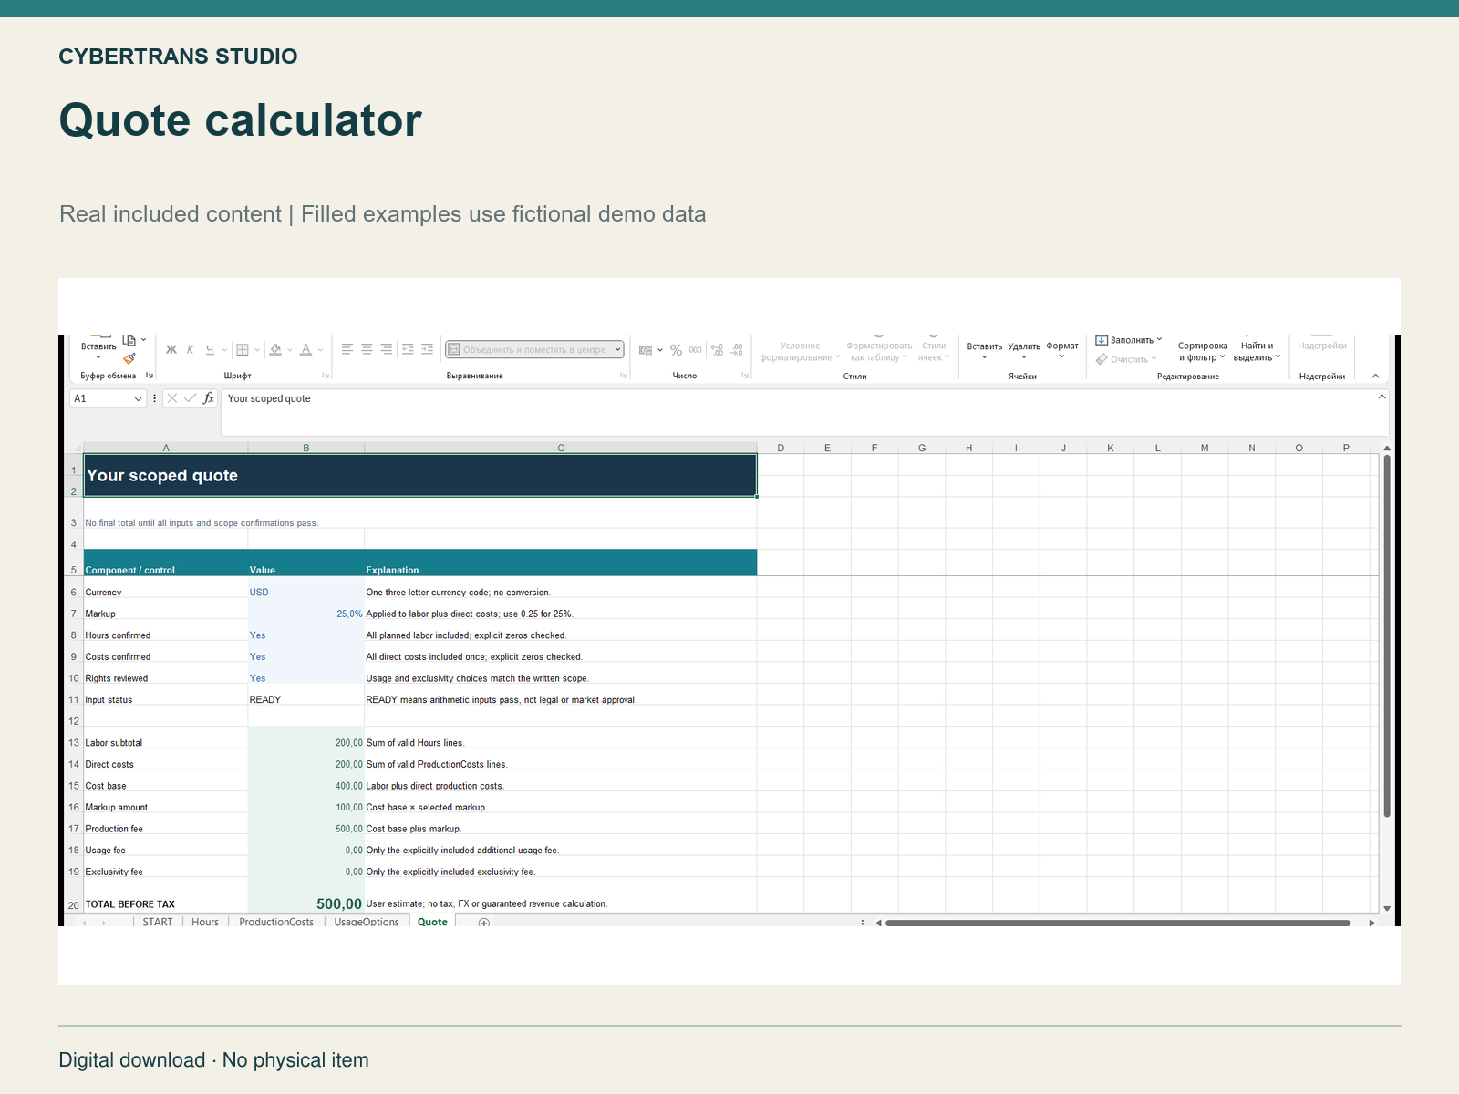
Task: Open the Вставить cells dropdown
Action: pos(985,351)
